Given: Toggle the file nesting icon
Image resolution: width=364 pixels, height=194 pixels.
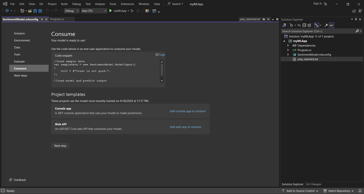Looking at the screenshot, I should click(317, 25).
